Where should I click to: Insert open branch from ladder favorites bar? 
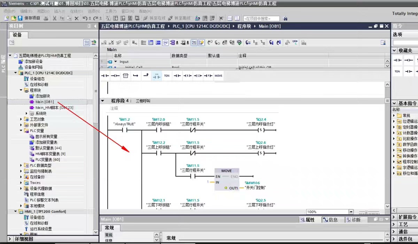click(x=136, y=75)
